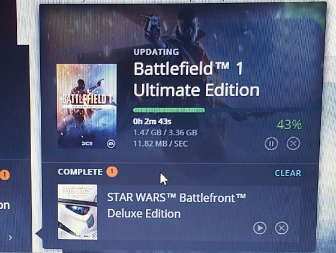Remove Star Wars Battlefront from completed list
The image size is (336, 253).
click(281, 228)
